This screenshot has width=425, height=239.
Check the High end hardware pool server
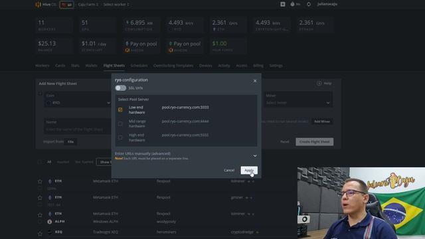120,137
